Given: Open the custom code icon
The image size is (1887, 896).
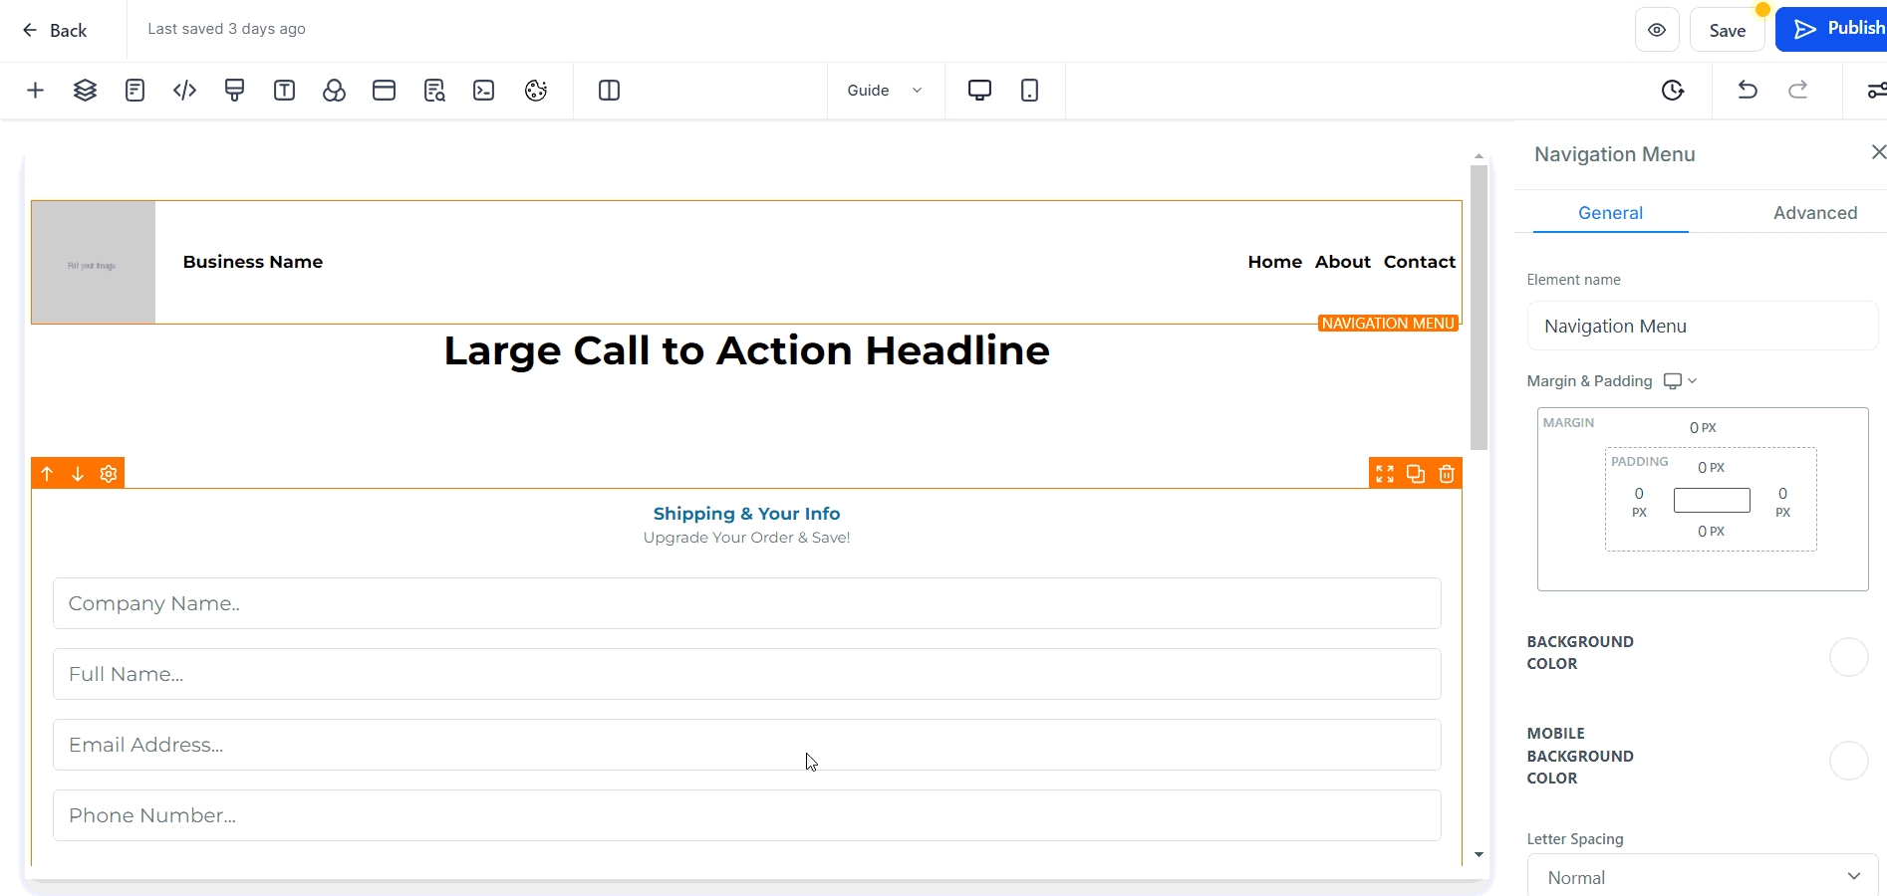Looking at the screenshot, I should coord(184,91).
